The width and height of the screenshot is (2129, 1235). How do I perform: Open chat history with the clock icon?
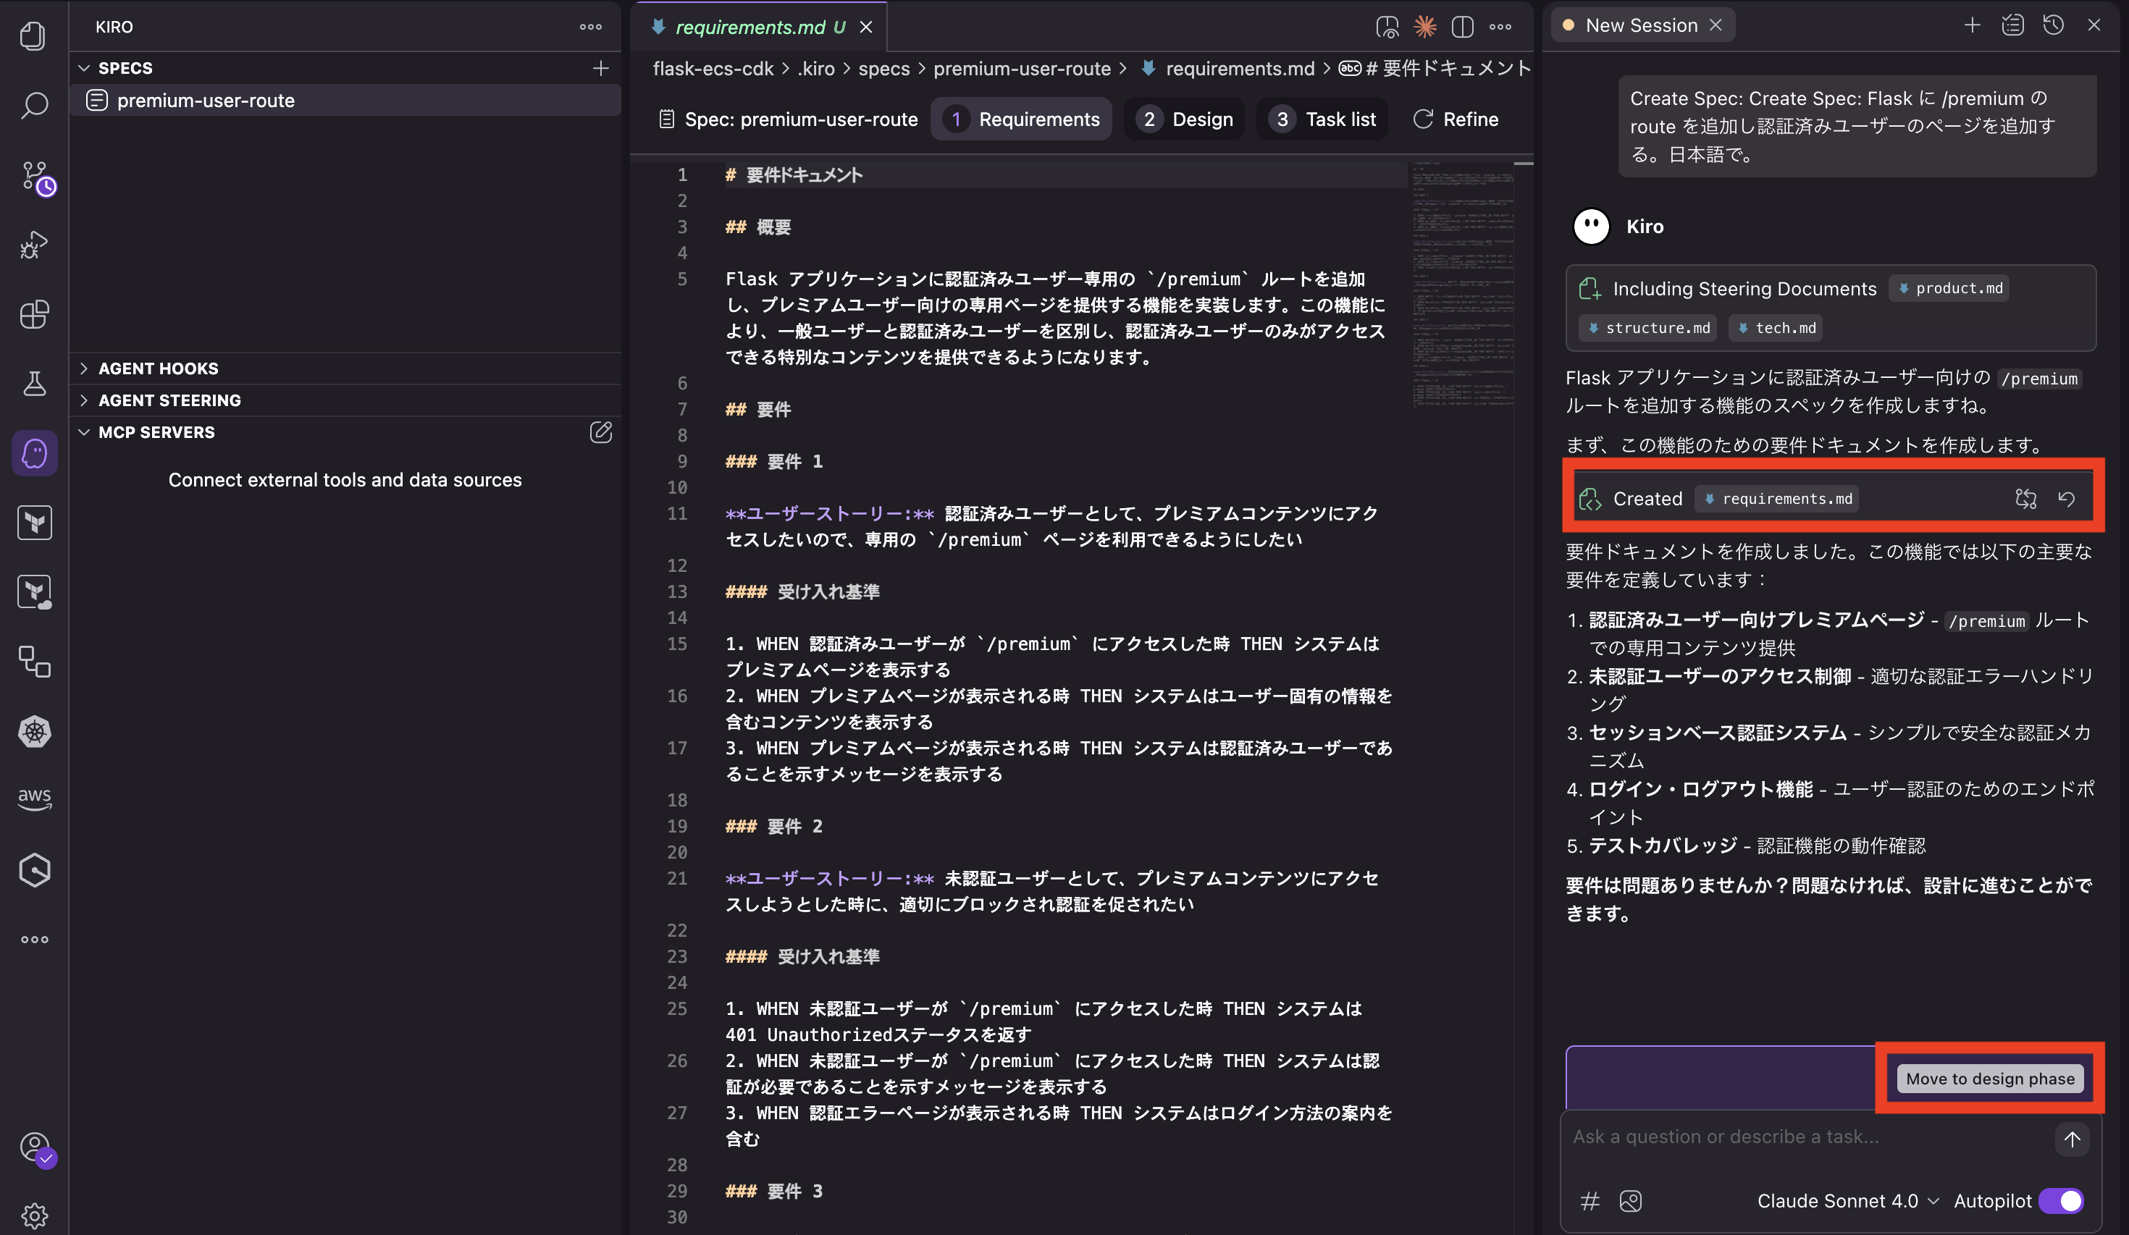pyautogui.click(x=2053, y=25)
